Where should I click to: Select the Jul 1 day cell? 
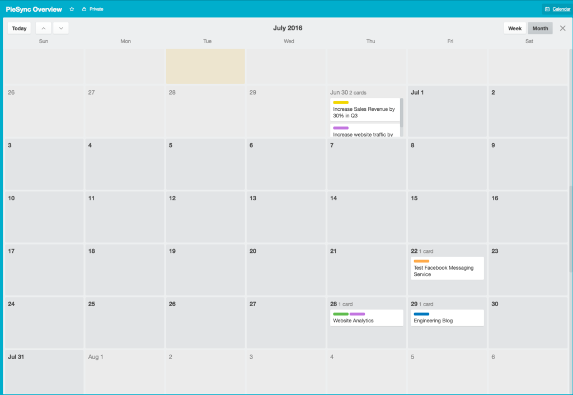(447, 111)
